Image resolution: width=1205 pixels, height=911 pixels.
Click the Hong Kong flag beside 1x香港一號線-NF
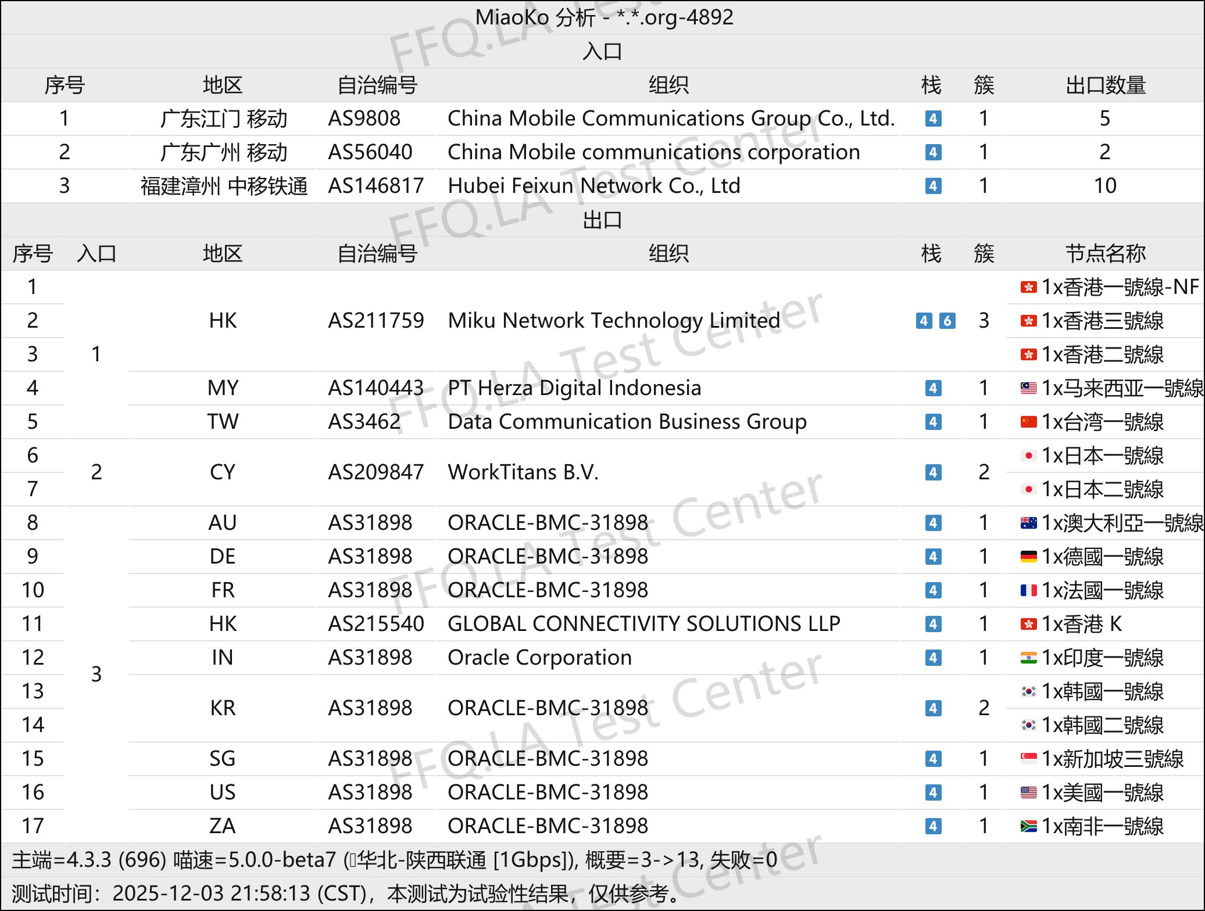click(1028, 287)
